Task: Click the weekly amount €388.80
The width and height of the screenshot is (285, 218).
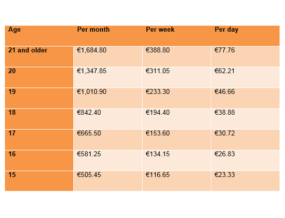Action: click(x=158, y=50)
